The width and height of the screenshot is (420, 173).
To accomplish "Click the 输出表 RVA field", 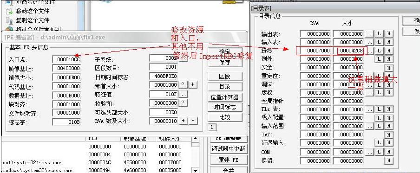I will (x=315, y=34).
